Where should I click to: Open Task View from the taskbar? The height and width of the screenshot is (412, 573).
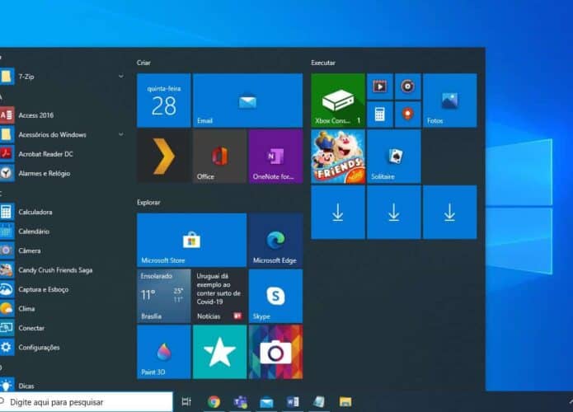tap(186, 402)
